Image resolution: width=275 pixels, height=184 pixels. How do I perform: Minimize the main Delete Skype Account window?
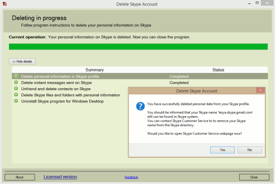point(250,4)
